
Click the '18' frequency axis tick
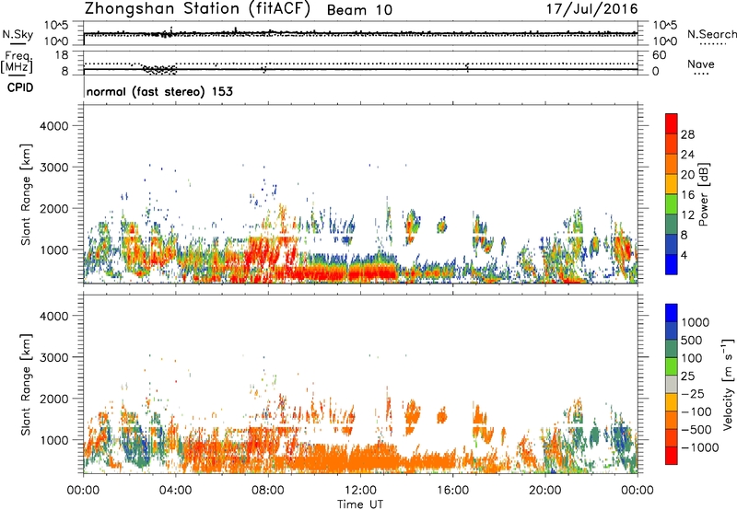click(62, 55)
